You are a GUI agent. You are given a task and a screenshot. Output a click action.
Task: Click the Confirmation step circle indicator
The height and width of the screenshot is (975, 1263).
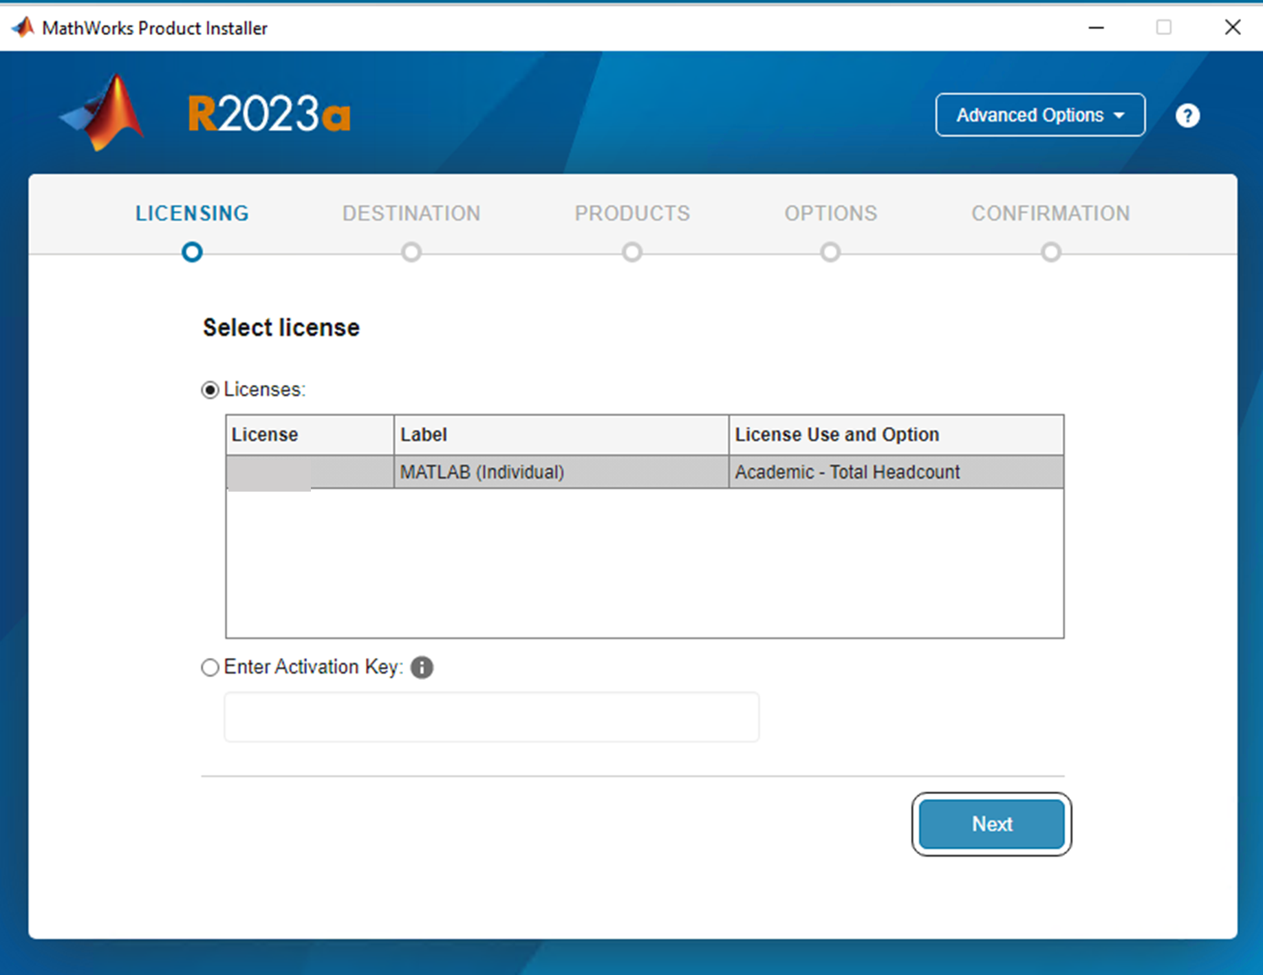[1050, 252]
